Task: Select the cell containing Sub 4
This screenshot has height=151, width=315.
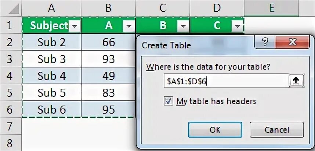Action: [x=51, y=76]
